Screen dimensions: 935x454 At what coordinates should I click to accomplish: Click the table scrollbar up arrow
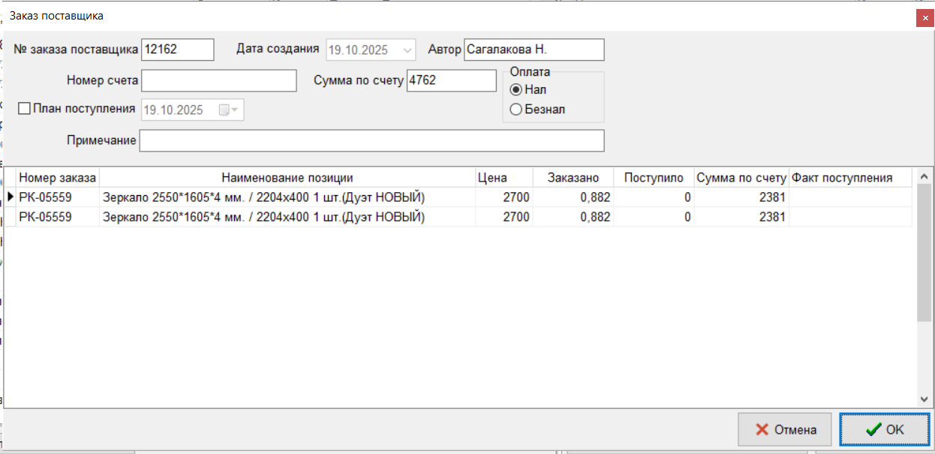pyautogui.click(x=924, y=177)
